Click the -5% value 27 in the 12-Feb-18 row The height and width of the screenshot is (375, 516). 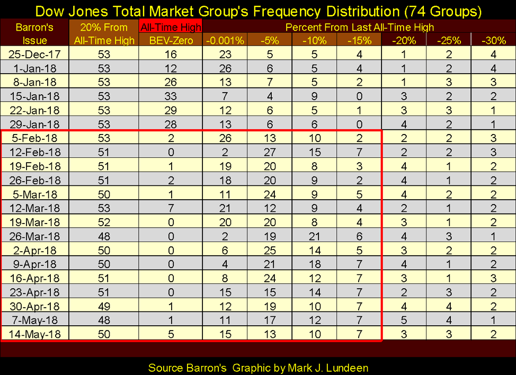270,152
